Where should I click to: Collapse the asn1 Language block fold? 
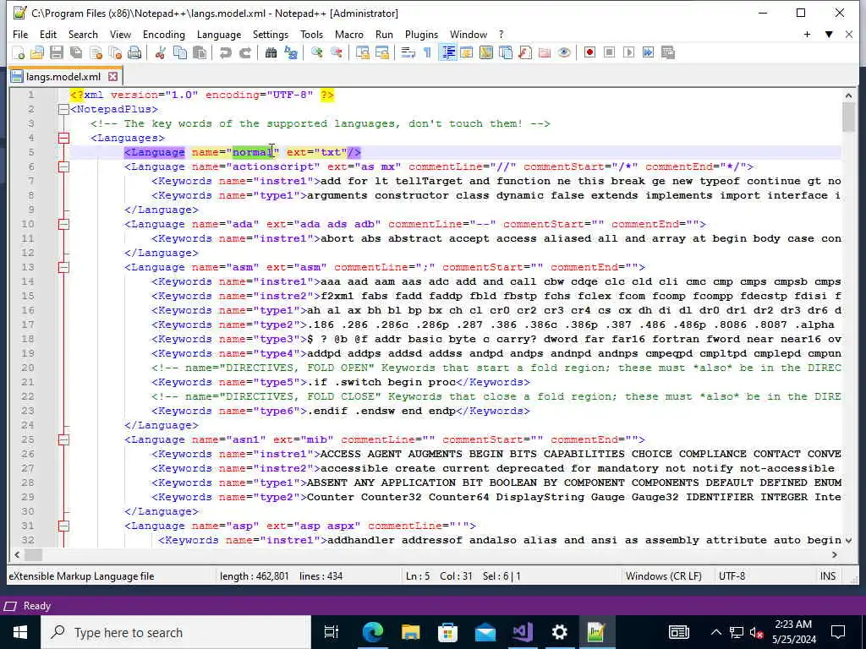(63, 439)
